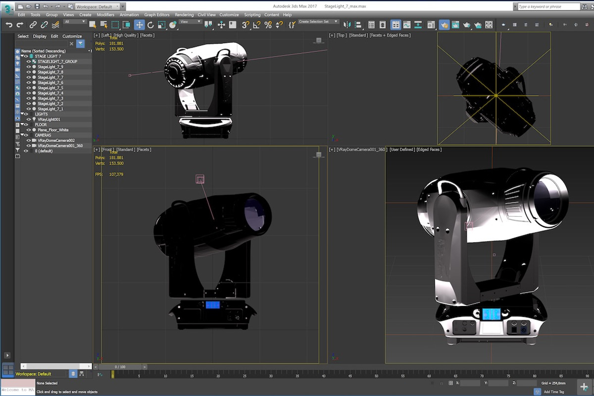
Task: Hide VRayLight001 with its eye icon
Action: pyautogui.click(x=29, y=119)
